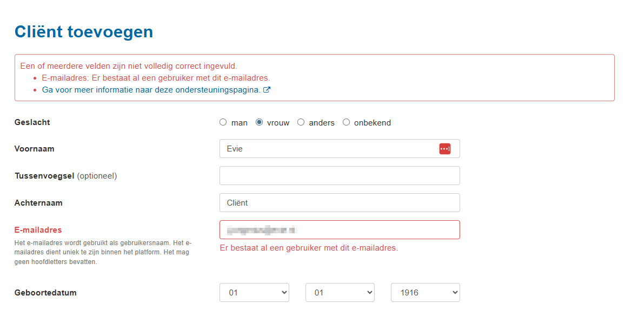Click the red-bordered E-mailadres input
The image size is (625, 309).
click(x=340, y=230)
